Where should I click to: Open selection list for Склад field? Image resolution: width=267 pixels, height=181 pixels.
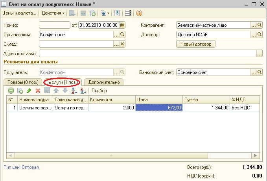pos(116,44)
